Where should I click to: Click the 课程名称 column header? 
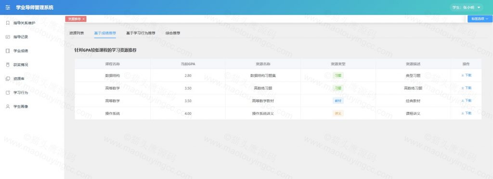click(x=113, y=64)
